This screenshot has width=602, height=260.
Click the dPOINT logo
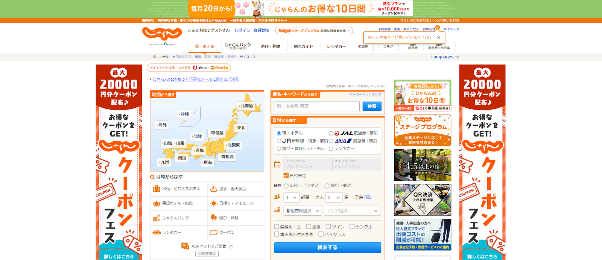[x=201, y=68]
